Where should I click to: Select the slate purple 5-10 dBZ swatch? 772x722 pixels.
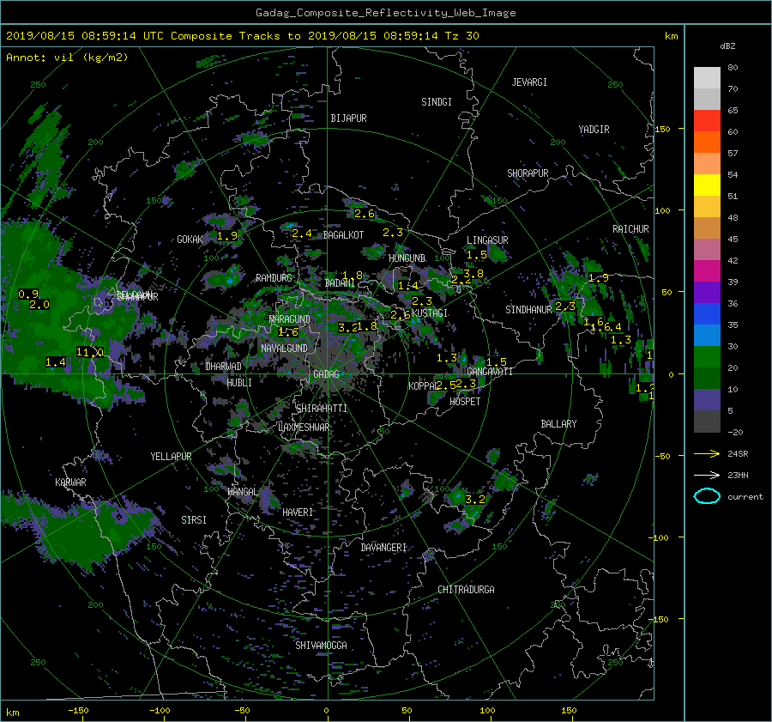707,400
